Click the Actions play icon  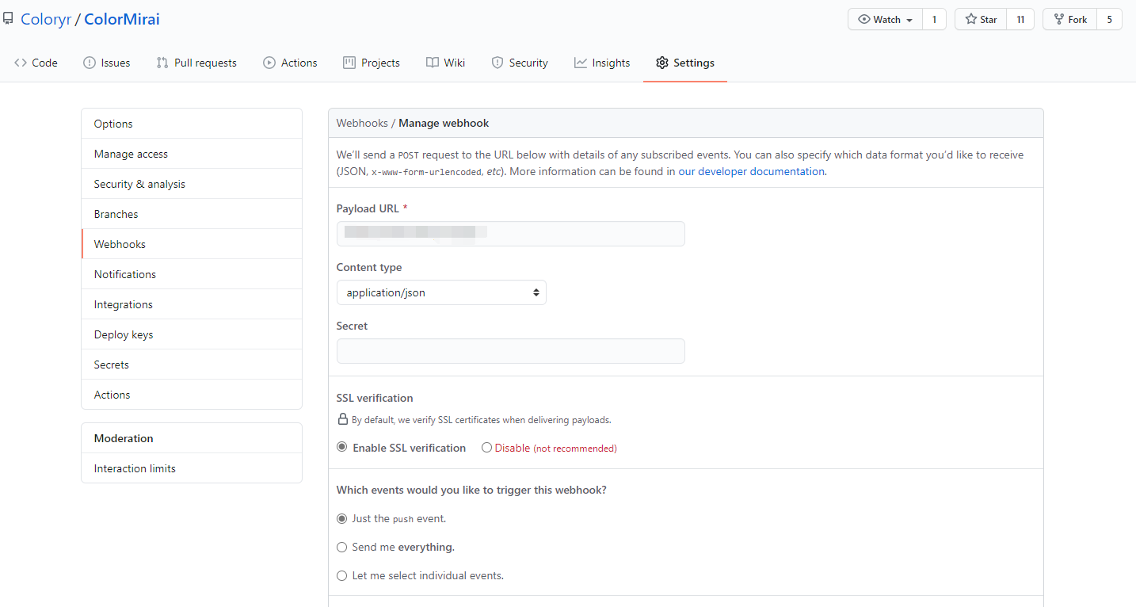point(269,63)
